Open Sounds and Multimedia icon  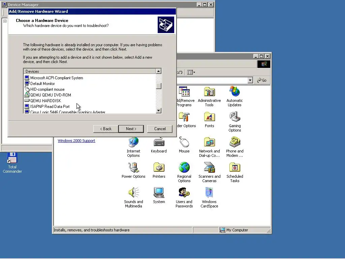[x=133, y=198]
